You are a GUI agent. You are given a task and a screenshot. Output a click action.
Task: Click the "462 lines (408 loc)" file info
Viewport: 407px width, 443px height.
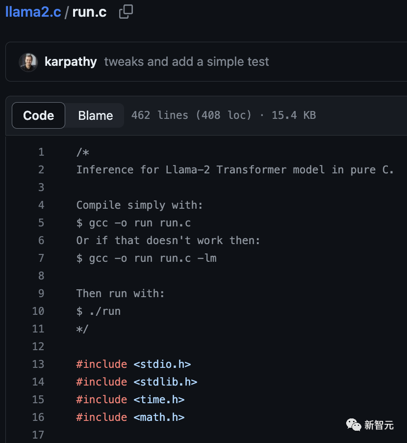tap(191, 115)
